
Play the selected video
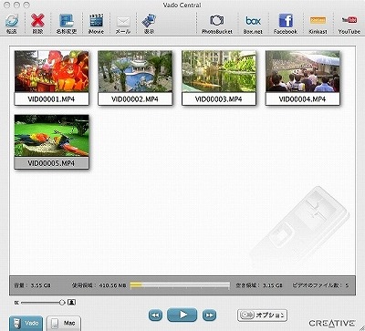point(182,315)
